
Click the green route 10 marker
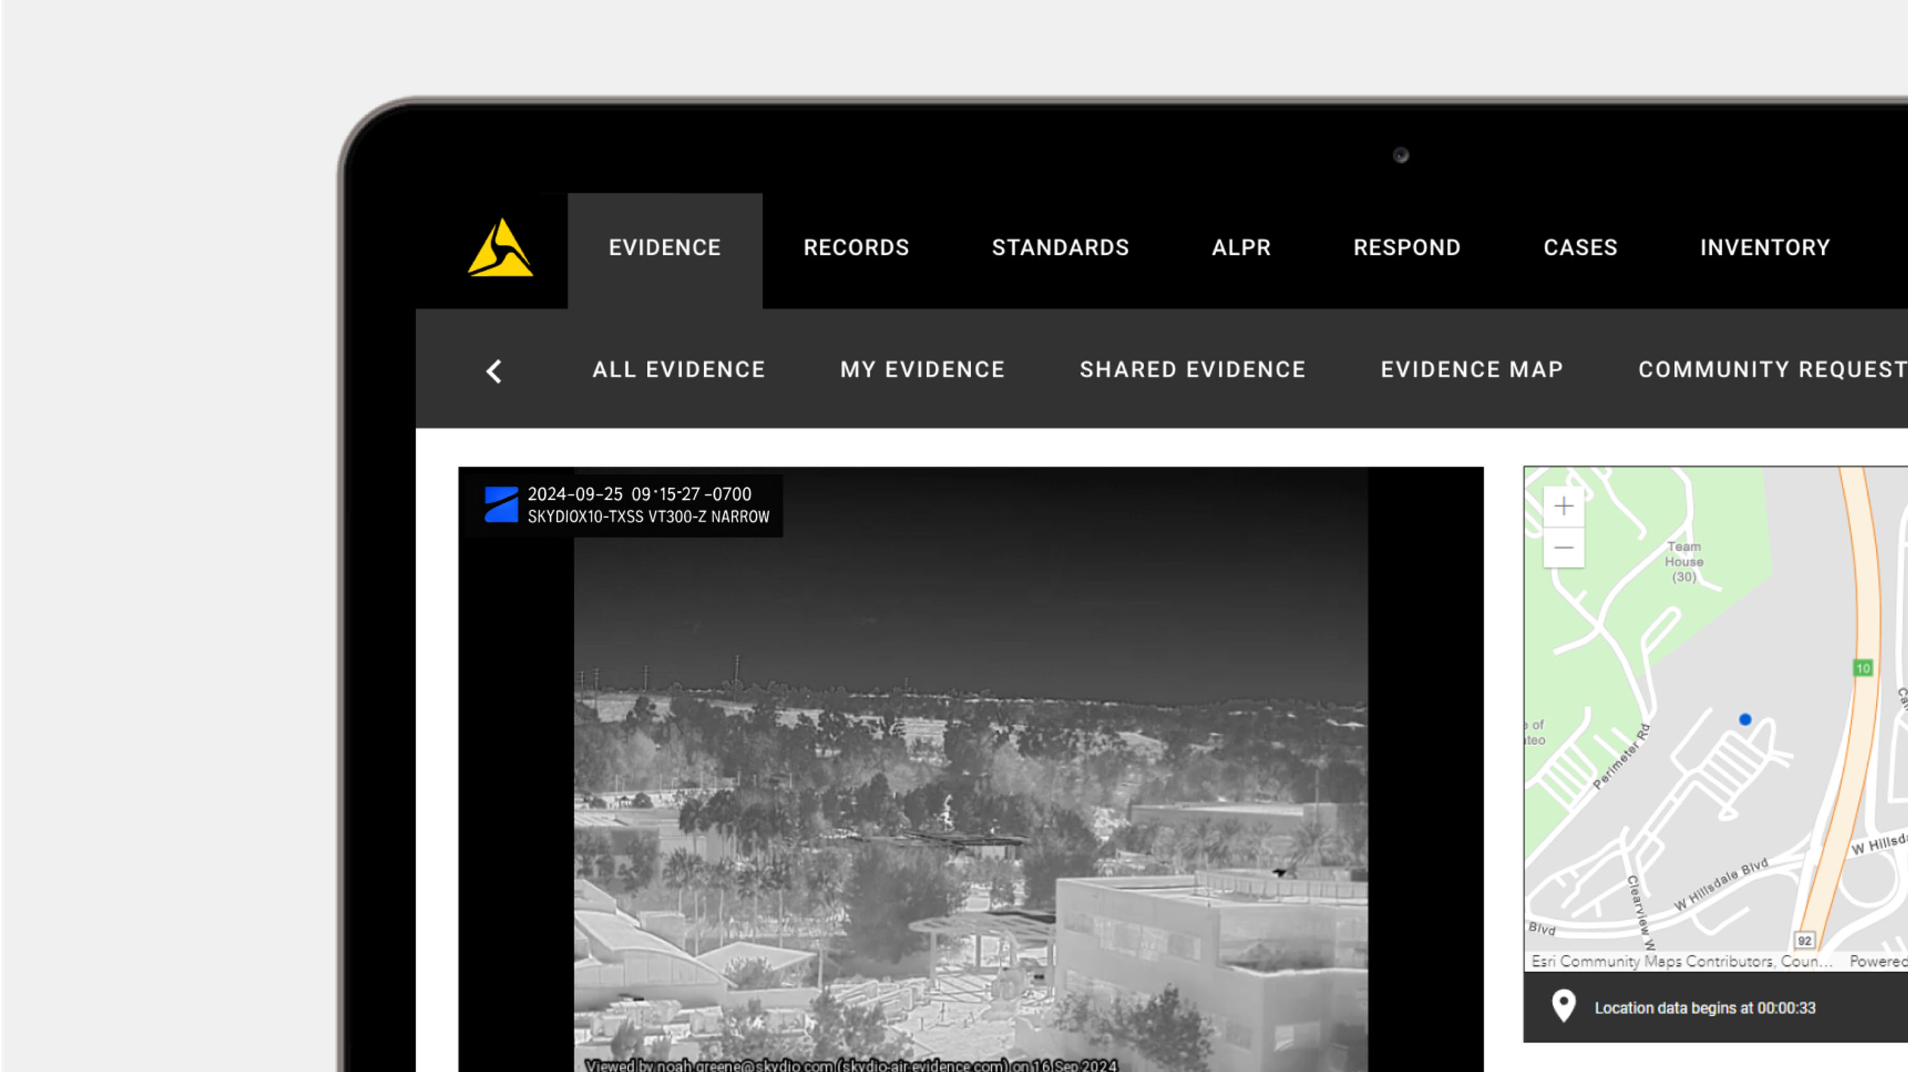1863,668
